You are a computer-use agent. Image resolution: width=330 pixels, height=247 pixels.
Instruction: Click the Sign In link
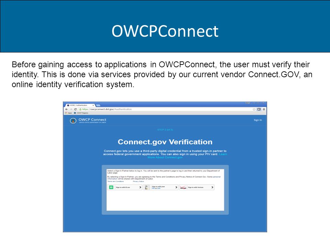pos(258,120)
